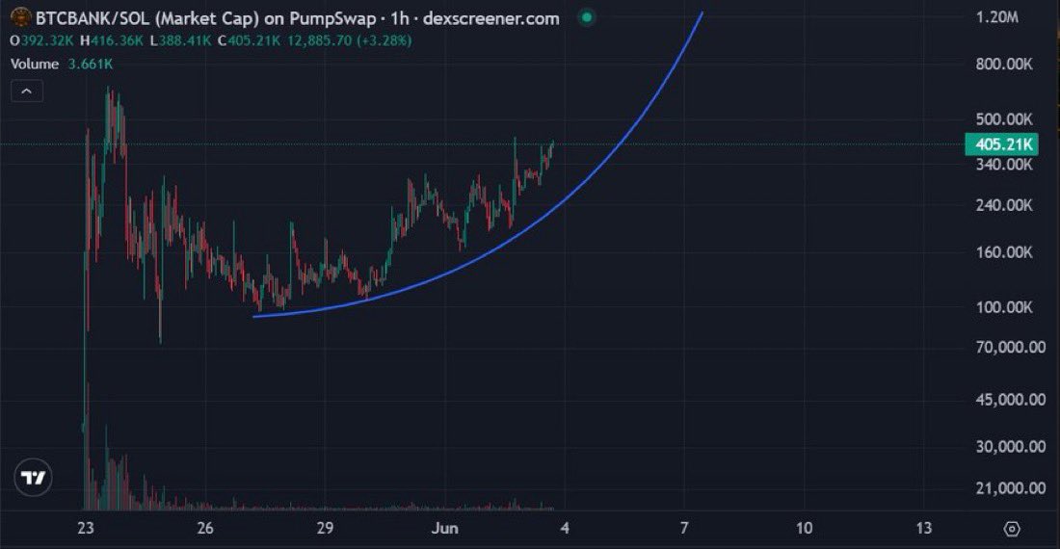Screen dimensions: 1060x549
Task: Click the current price label 405.21K
Action: point(1003,144)
